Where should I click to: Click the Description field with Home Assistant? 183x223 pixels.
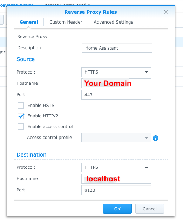click(x=117, y=48)
